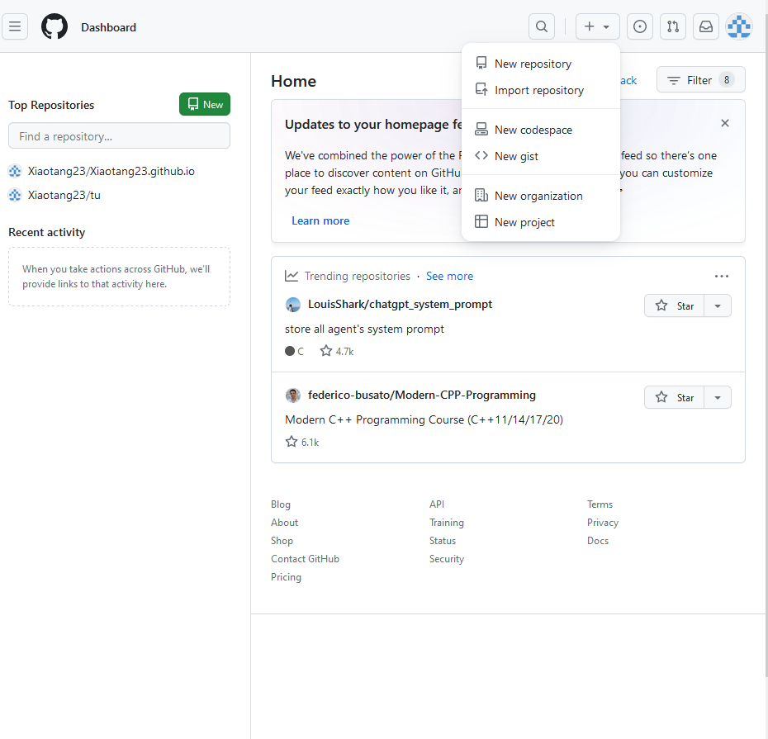Open LouisShark/chatgpt_system_prompt repository
Viewport: 768px width, 739px height.
click(x=400, y=304)
